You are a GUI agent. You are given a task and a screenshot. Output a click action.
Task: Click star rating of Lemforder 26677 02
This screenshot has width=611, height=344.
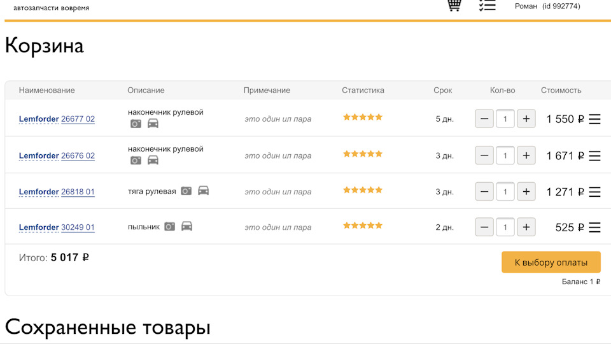click(x=363, y=117)
